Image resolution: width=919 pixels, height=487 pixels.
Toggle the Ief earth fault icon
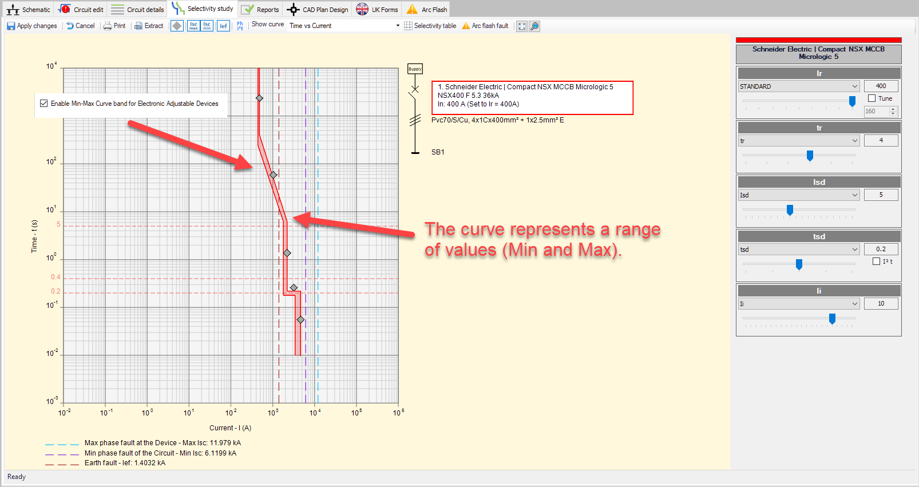tap(223, 26)
